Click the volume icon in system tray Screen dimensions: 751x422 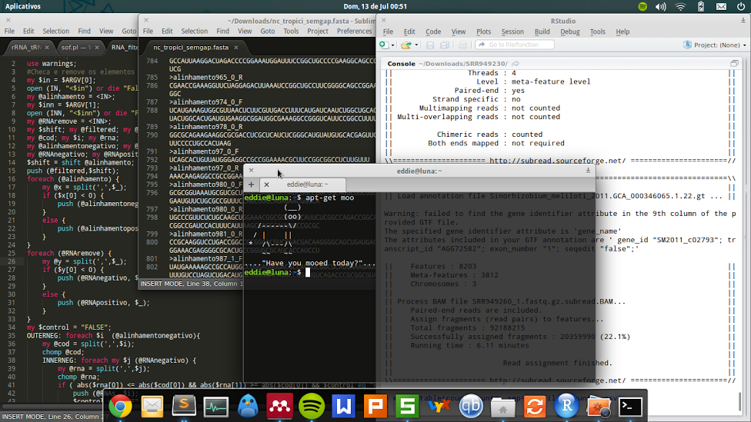pyautogui.click(x=661, y=6)
